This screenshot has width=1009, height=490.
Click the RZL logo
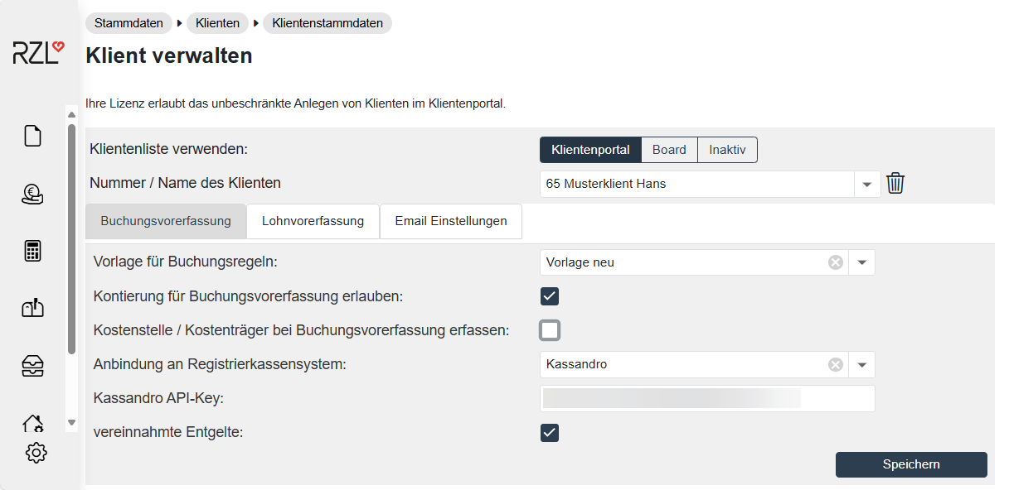[x=37, y=53]
